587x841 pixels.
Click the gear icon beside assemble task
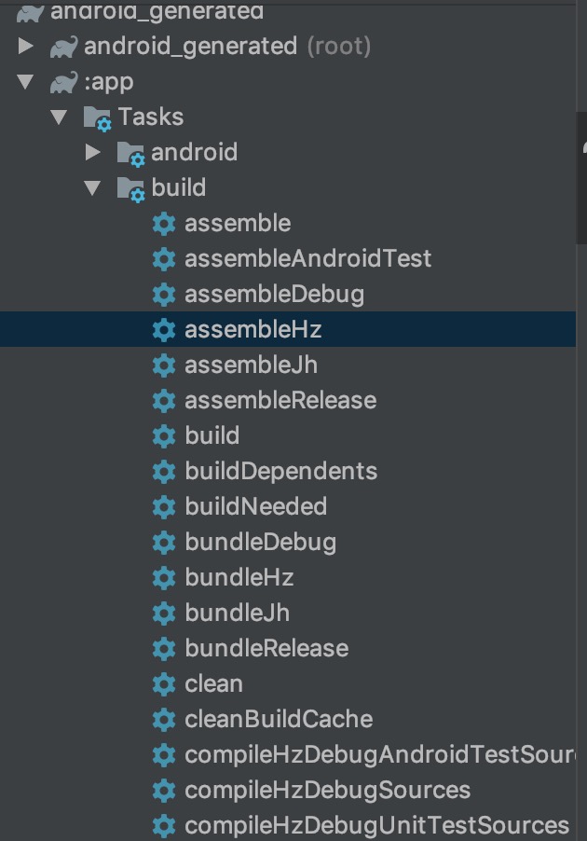pyautogui.click(x=165, y=223)
